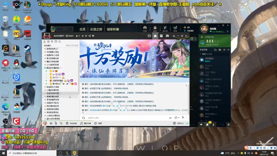Click the template layout icon beside YY home icon
Viewport: 277px width, 156px height.
(x=161, y=36)
